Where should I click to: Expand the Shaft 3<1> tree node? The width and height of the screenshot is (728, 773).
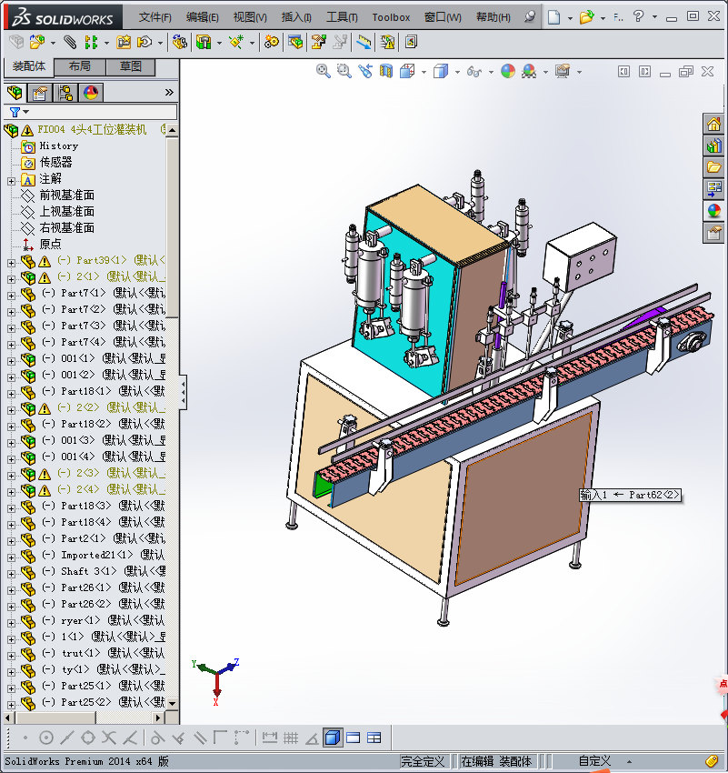(11, 574)
